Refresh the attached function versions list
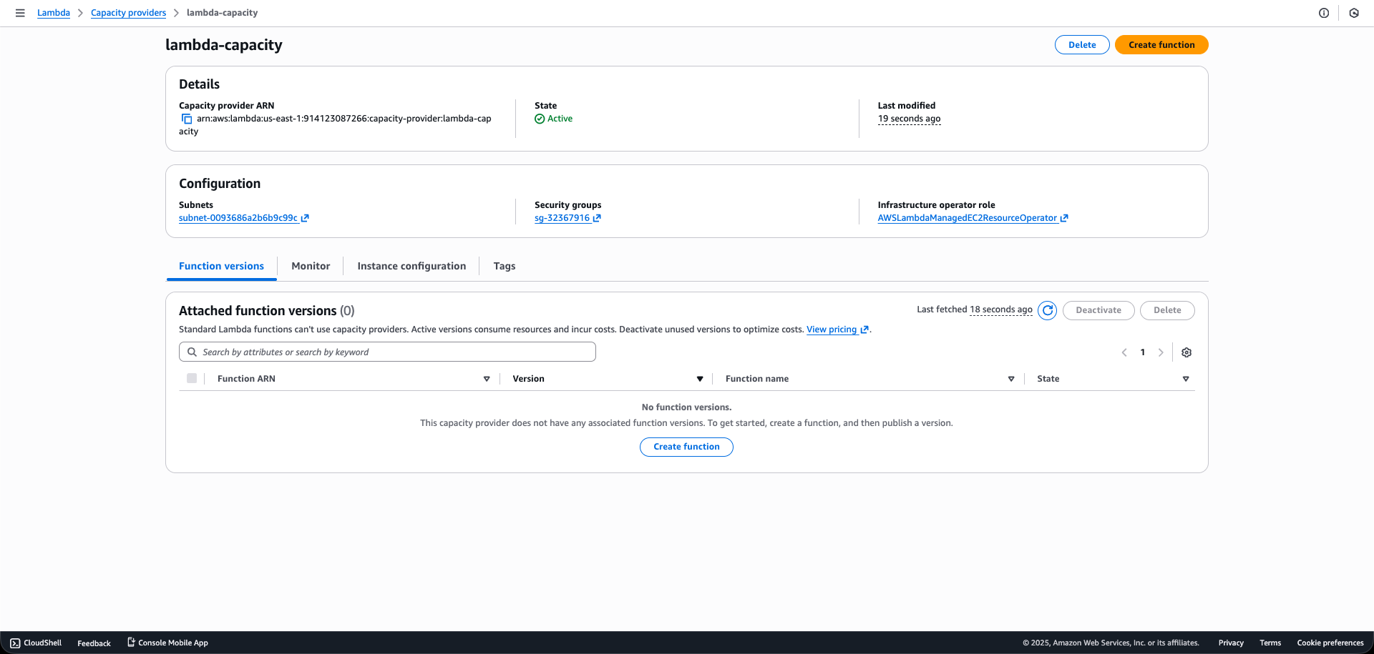This screenshot has height=654, width=1374. (1047, 310)
